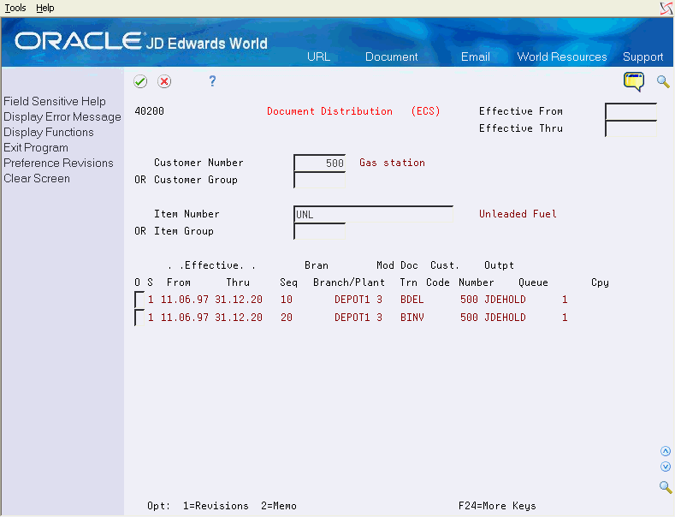Click sequence number 20
This screenshot has width=675, height=517.
click(287, 318)
